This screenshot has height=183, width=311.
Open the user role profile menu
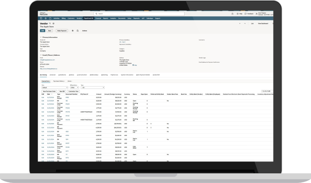264,14
